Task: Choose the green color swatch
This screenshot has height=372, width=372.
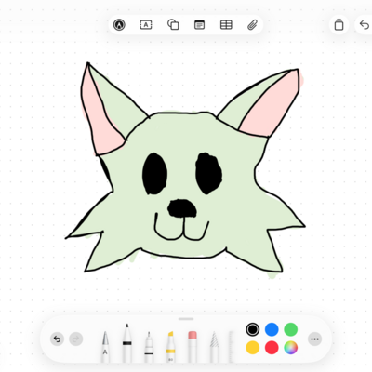Action: 291,329
